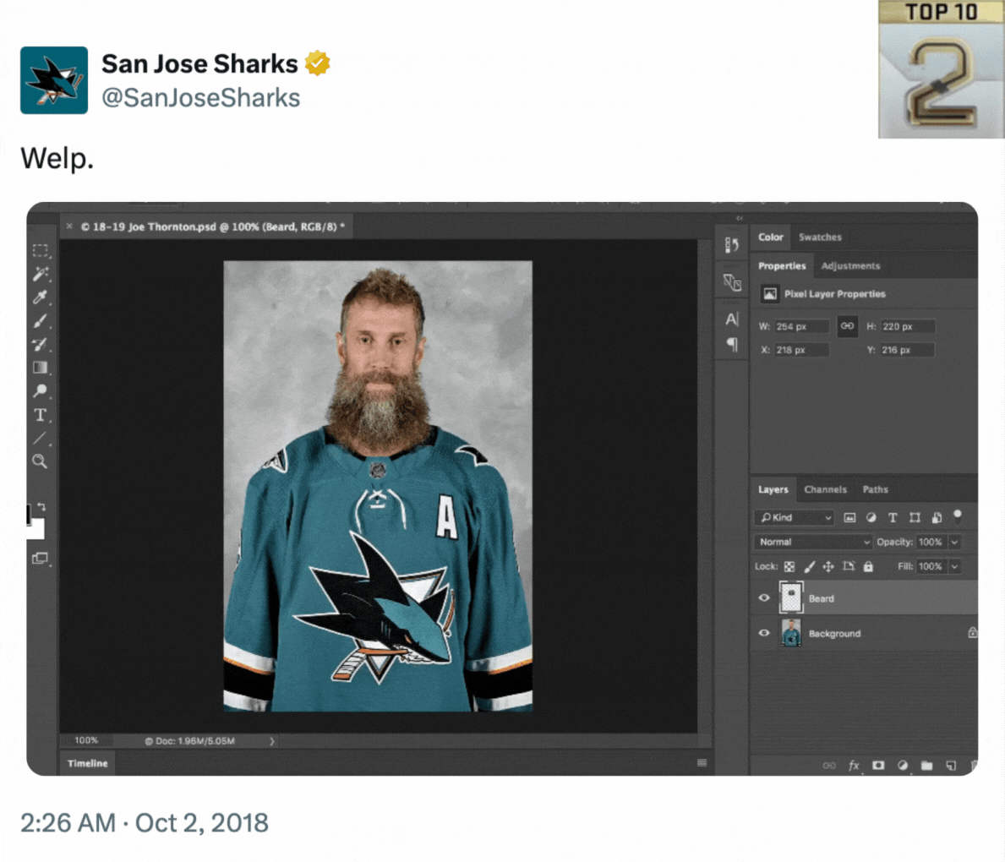Switch to the Channels tab
The width and height of the screenshot is (1005, 862).
[x=825, y=489]
